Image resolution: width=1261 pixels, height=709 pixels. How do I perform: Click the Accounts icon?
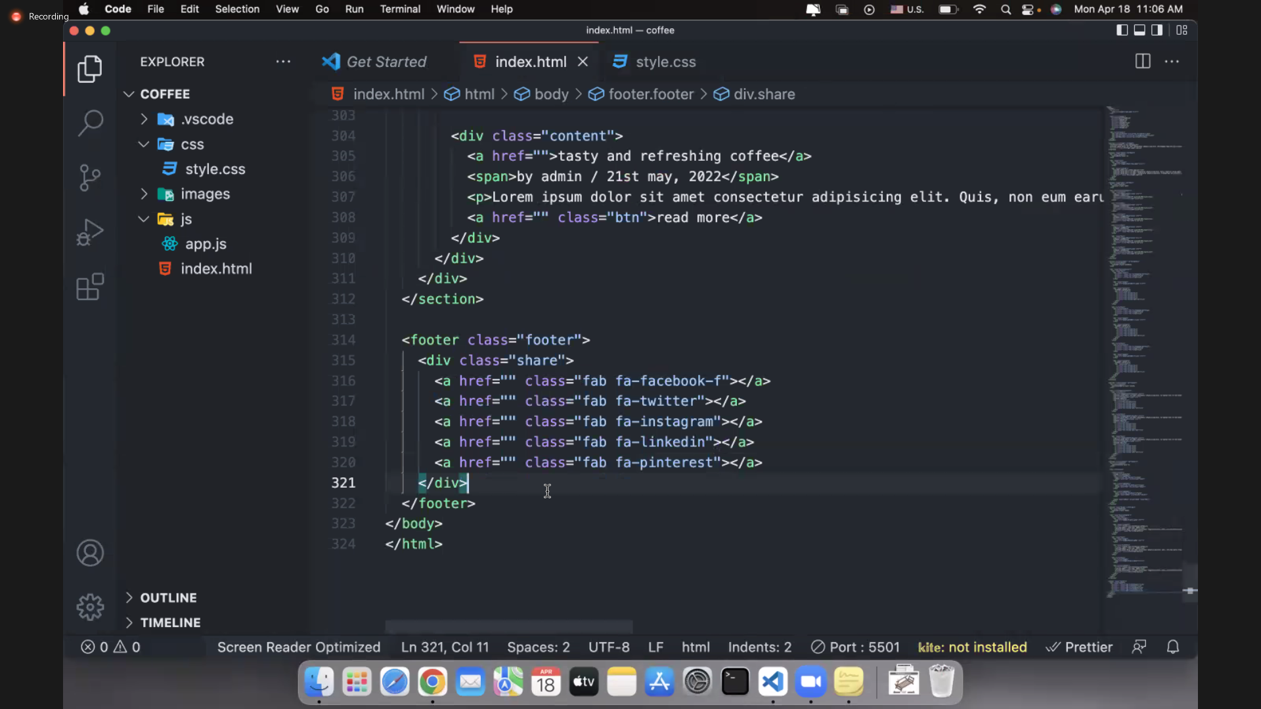(x=90, y=553)
